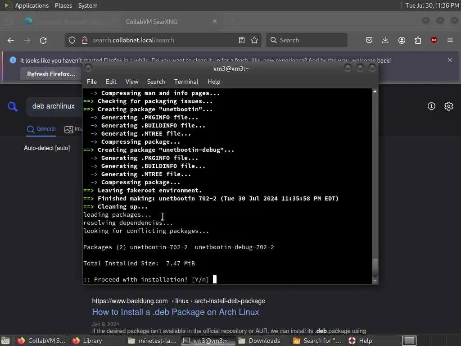Image resolution: width=461 pixels, height=346 pixels.
Task: Open a new Firefox tab
Action: [232, 21]
